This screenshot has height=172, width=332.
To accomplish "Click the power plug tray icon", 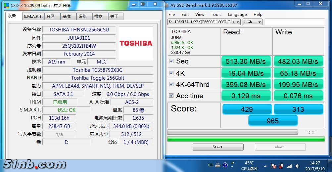I will pyautogui.click(x=281, y=165).
